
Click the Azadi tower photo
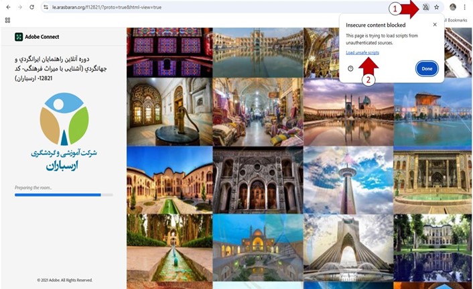click(x=348, y=247)
